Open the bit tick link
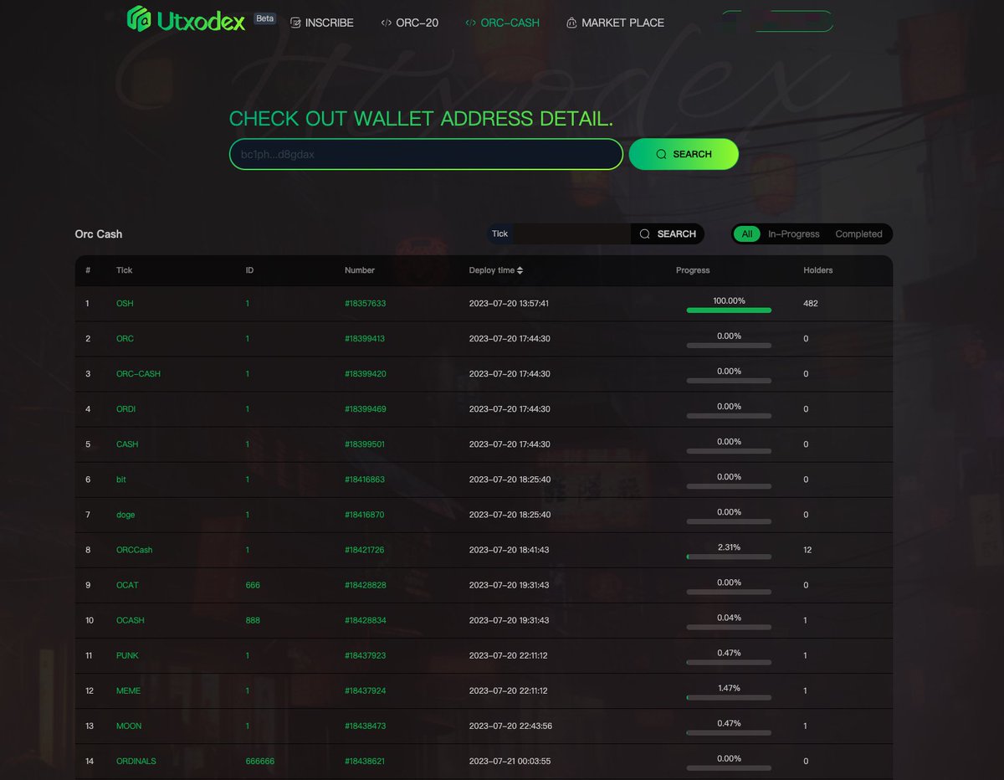 point(121,480)
